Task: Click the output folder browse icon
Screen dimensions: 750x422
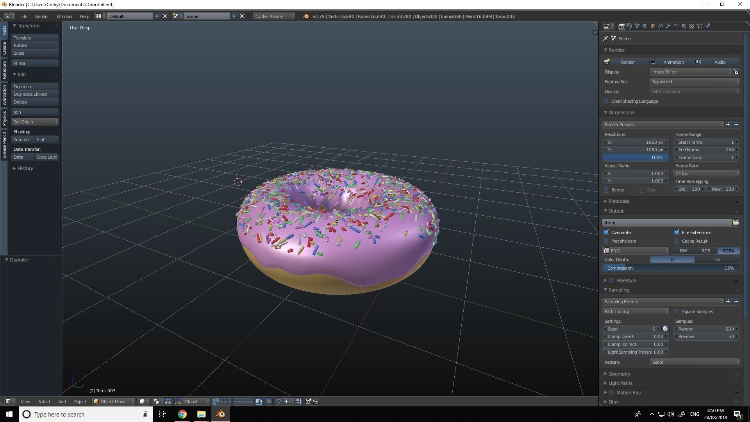Action: pos(736,222)
